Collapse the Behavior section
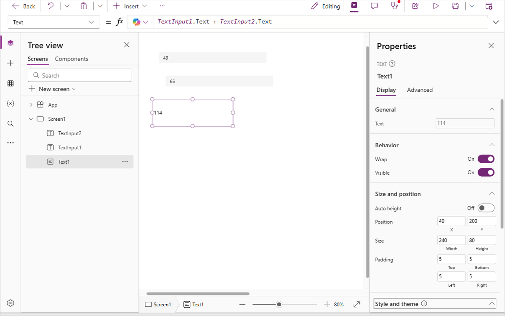Viewport: 505px width, 316px height. [492, 145]
